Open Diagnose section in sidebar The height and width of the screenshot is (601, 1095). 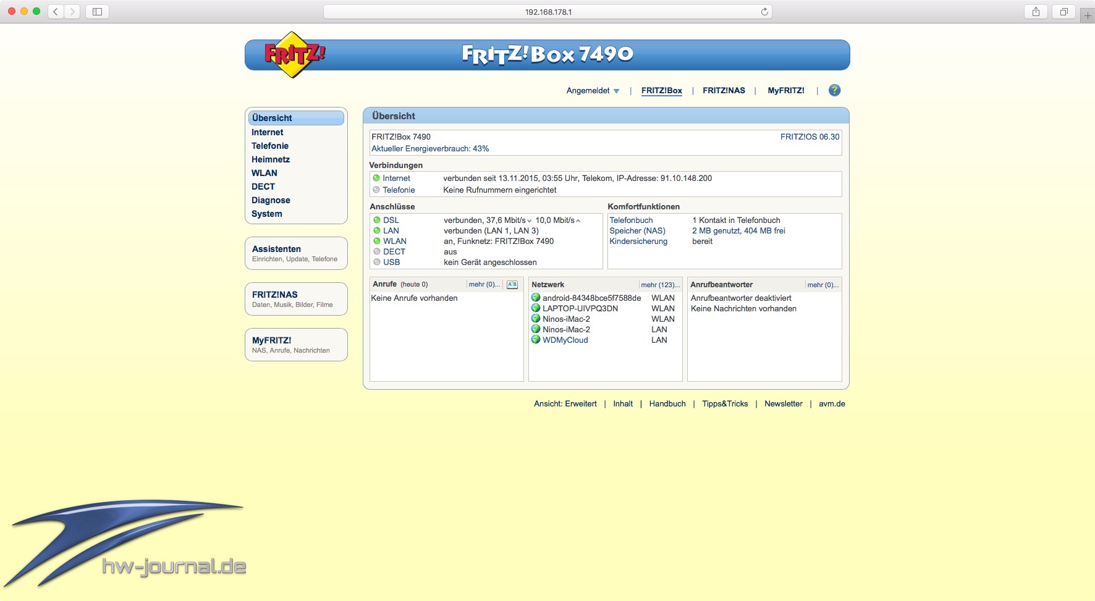tap(271, 200)
